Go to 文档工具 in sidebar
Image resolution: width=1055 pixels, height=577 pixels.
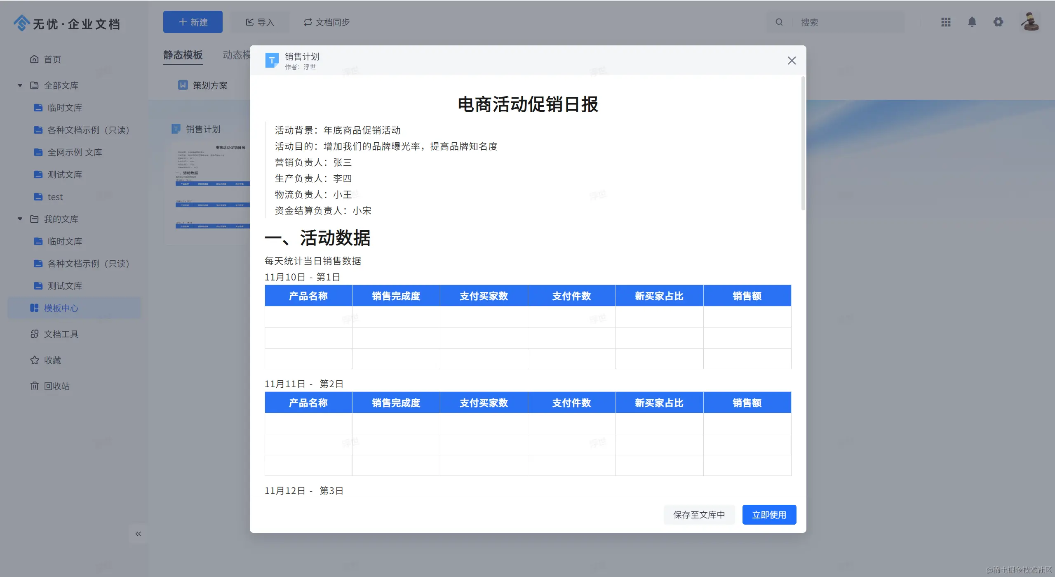tap(61, 334)
